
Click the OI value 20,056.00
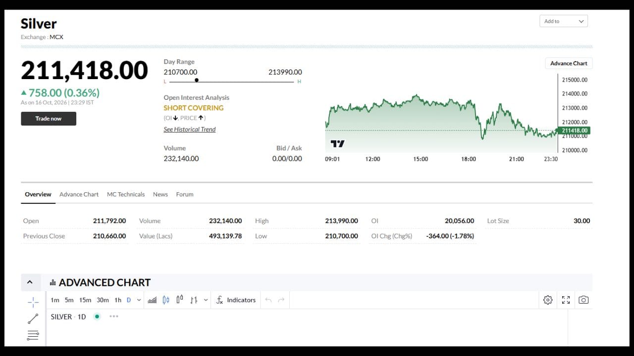tap(459, 221)
